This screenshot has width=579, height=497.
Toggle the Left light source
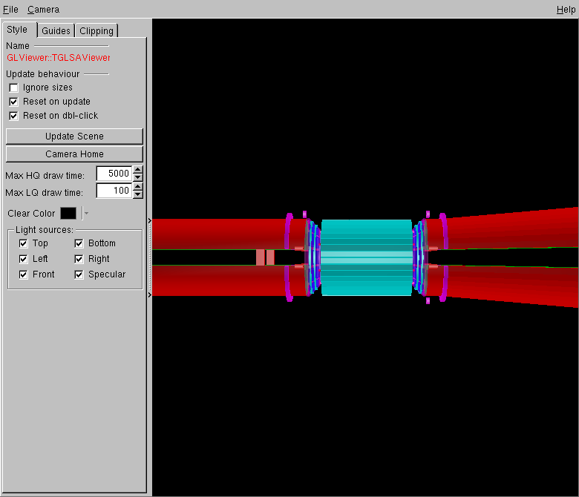pos(23,259)
